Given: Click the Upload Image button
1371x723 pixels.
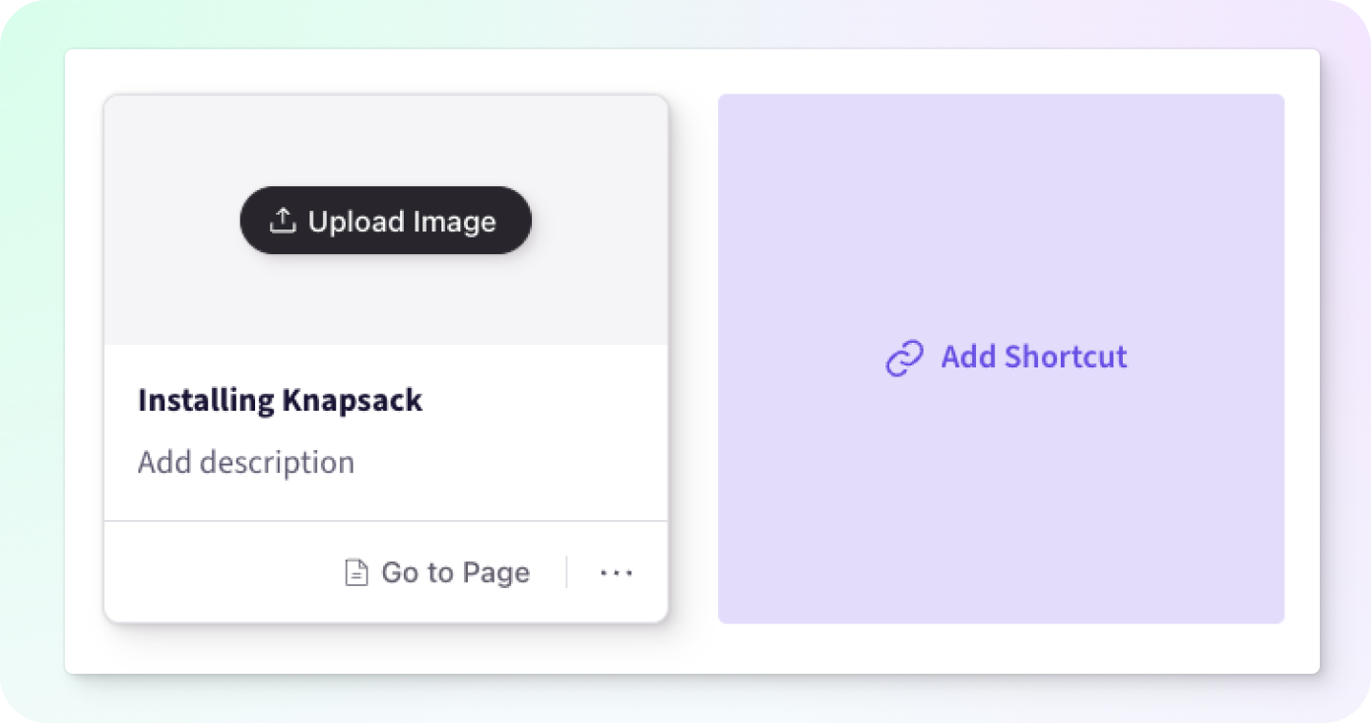Looking at the screenshot, I should 386,221.
